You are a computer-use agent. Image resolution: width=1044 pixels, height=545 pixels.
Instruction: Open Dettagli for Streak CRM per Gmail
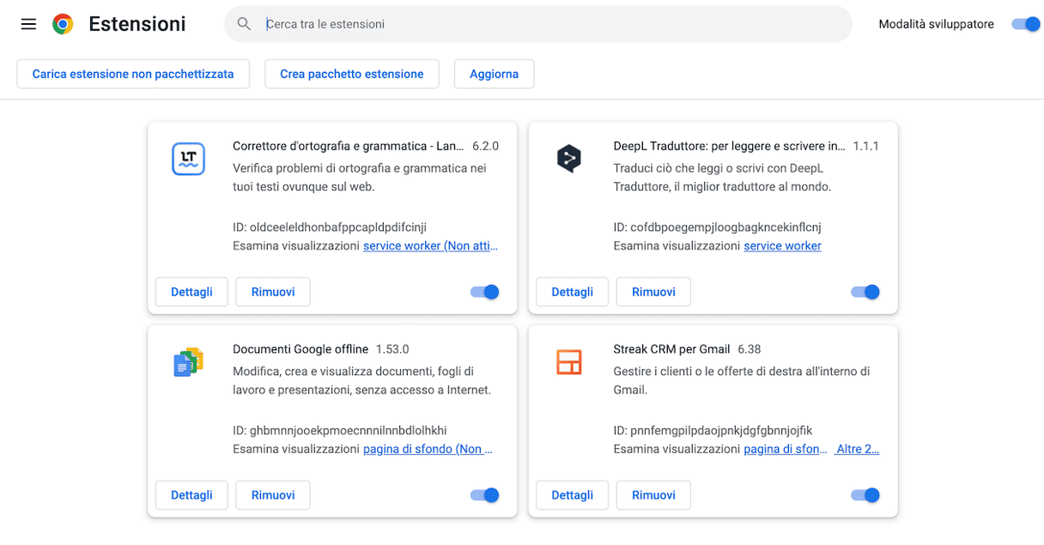(x=572, y=495)
